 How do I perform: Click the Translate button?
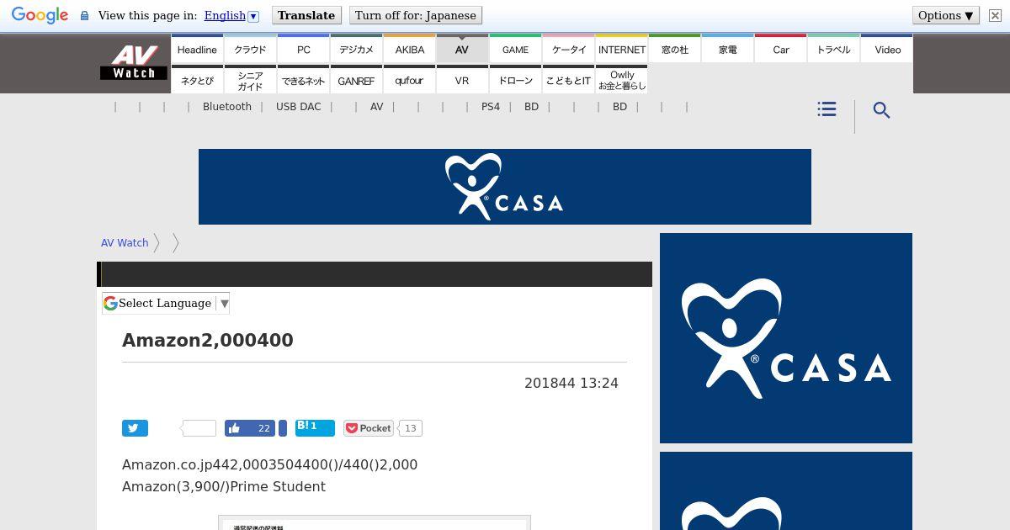(306, 16)
